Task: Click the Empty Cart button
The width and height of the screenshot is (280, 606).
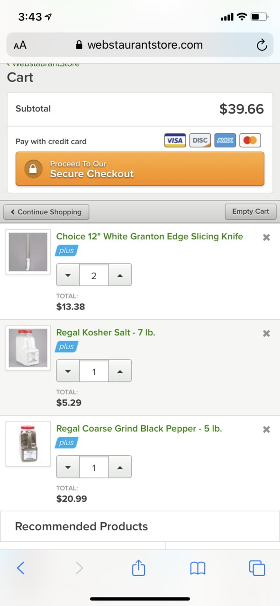Action: point(251,211)
